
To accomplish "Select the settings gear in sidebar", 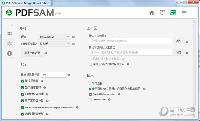I will coord(9,44).
